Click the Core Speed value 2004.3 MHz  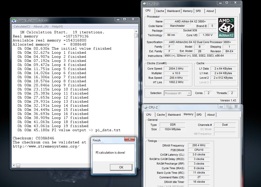coord(176,69)
